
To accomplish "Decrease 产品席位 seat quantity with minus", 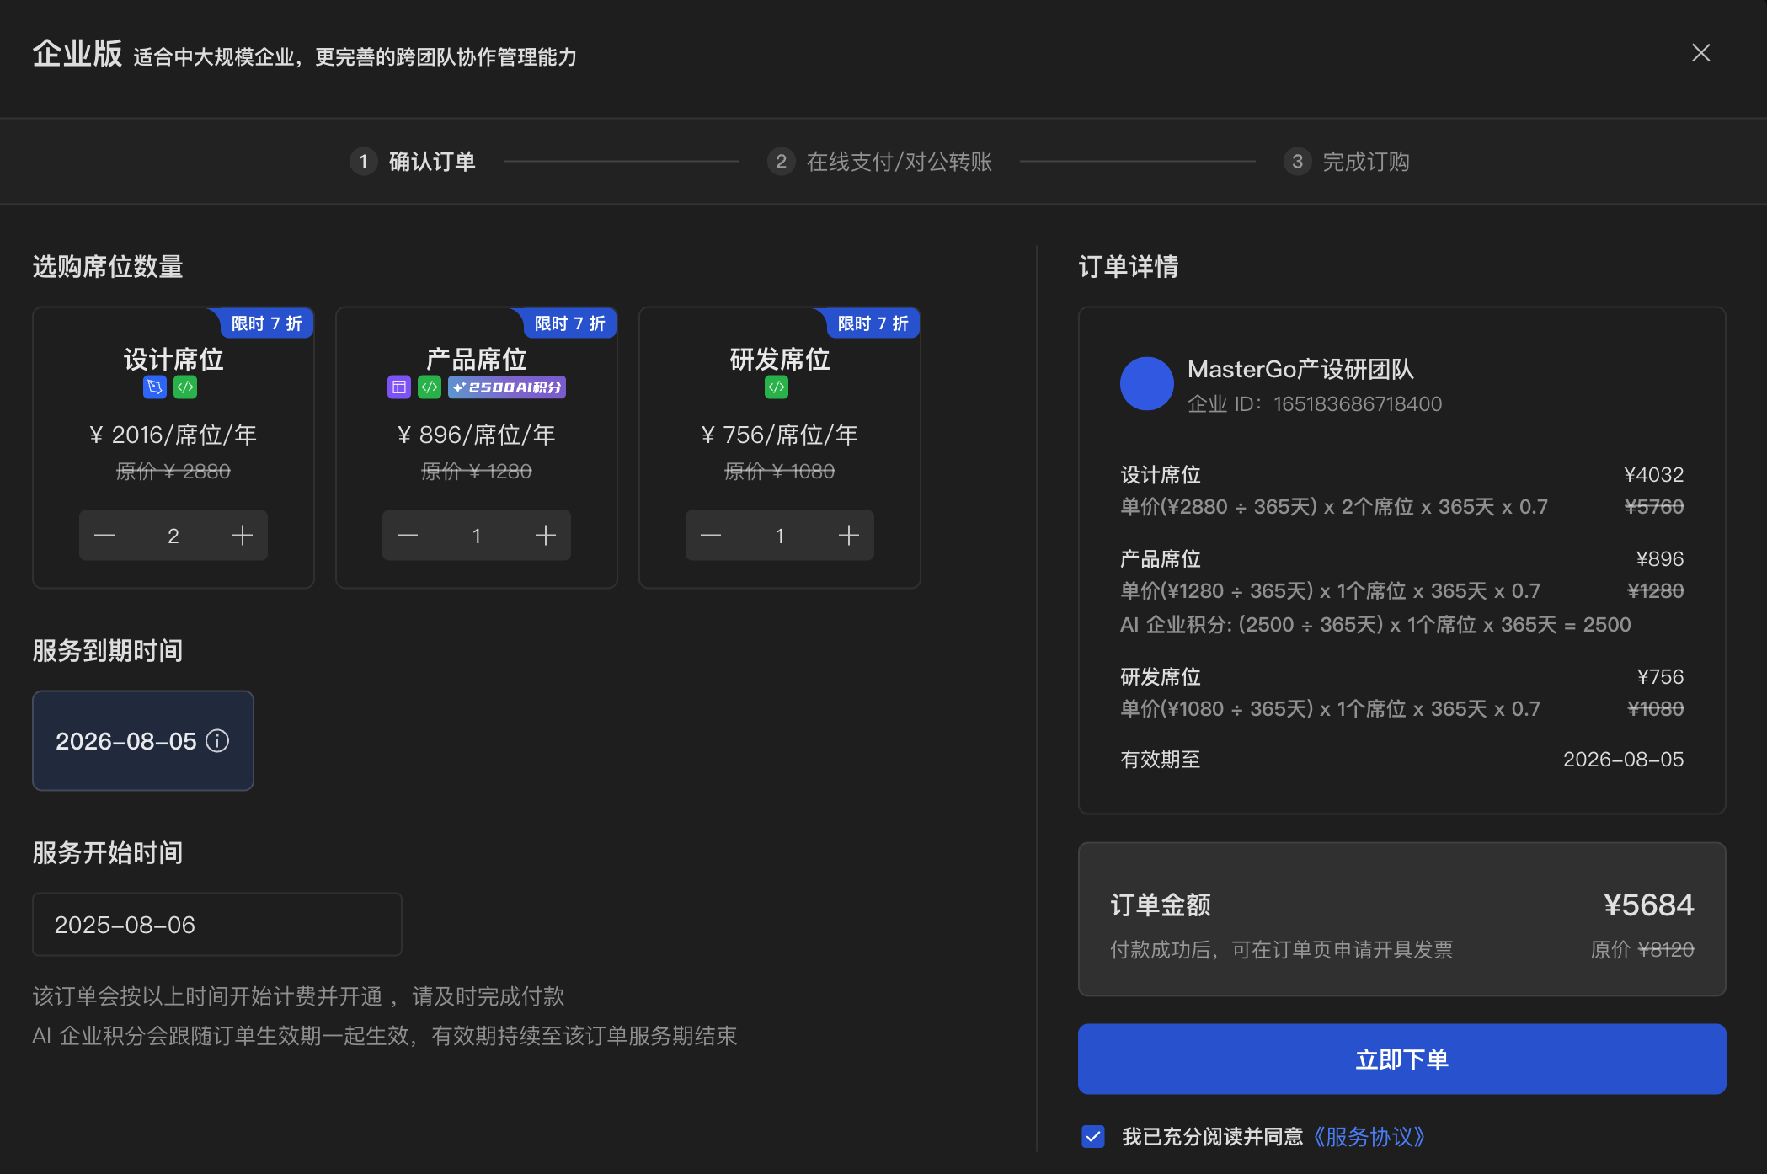I will coord(407,535).
